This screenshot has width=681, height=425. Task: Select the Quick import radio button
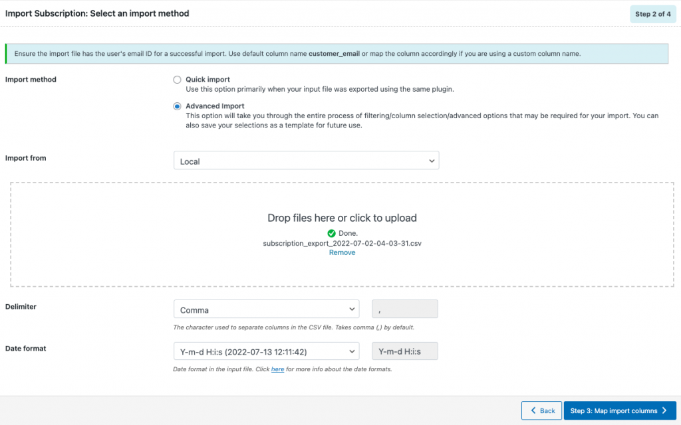click(x=177, y=80)
